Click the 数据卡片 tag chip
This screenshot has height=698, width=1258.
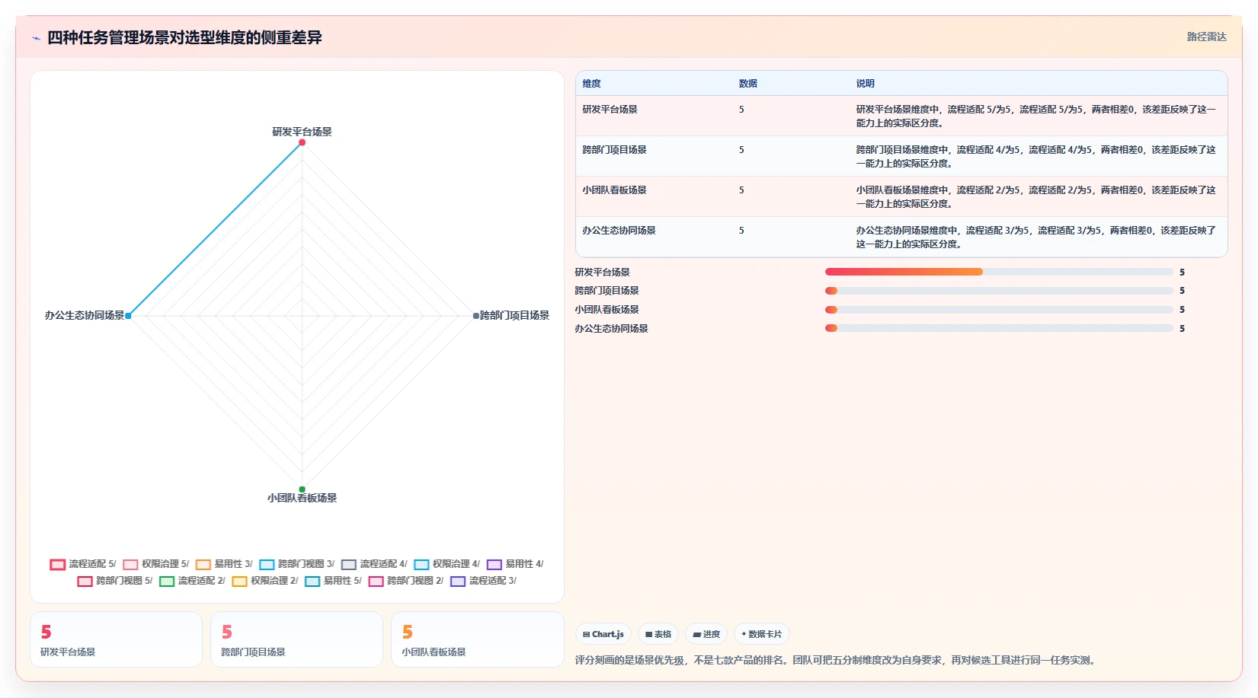762,634
